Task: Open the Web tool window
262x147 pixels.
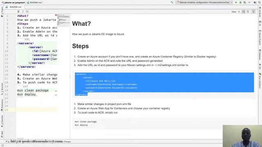Action: click(x=2, y=134)
